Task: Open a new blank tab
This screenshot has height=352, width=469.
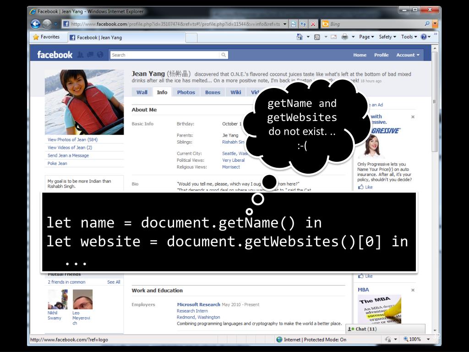Action: tap(191, 38)
